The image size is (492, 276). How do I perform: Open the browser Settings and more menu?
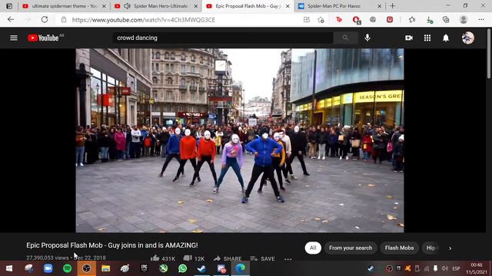pyautogui.click(x=481, y=20)
